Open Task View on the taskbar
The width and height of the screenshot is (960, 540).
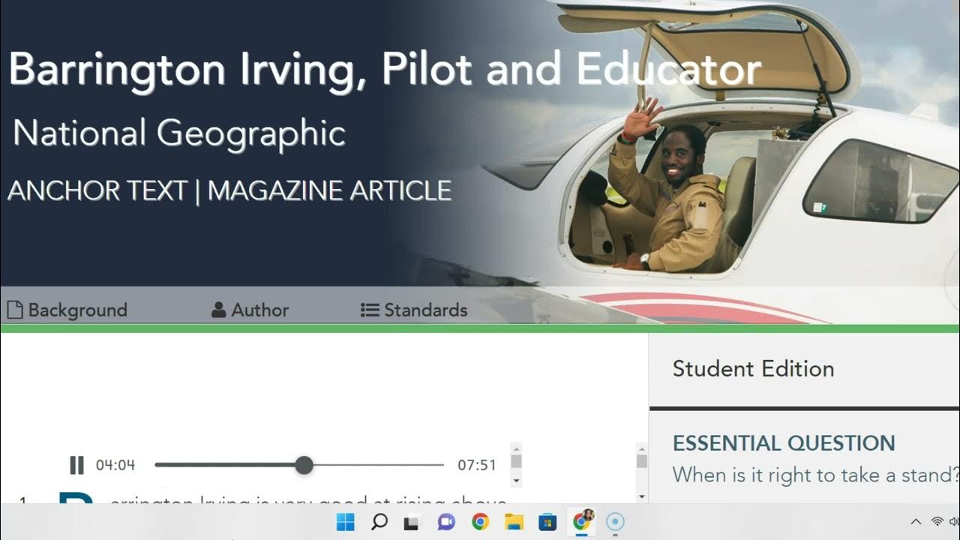[412, 522]
